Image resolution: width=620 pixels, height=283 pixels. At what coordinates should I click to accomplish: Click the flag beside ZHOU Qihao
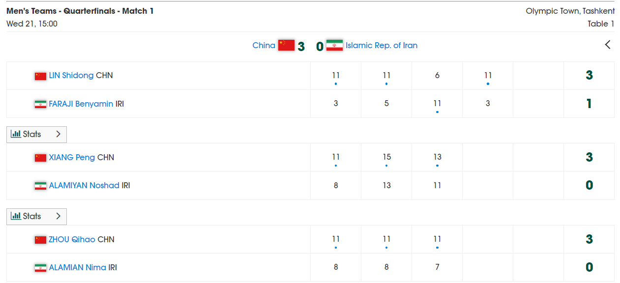[x=40, y=240]
